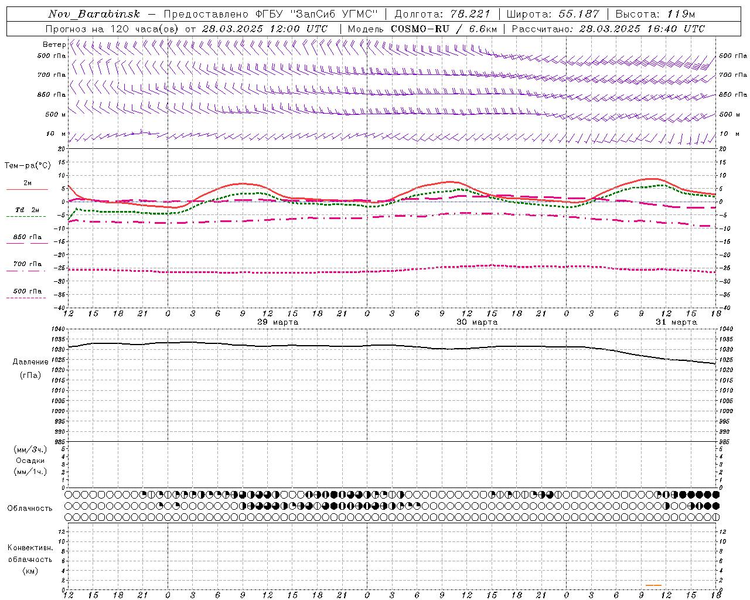Click the 29 марта date label
Image resolution: width=750 pixels, height=600 pixels.
click(278, 322)
